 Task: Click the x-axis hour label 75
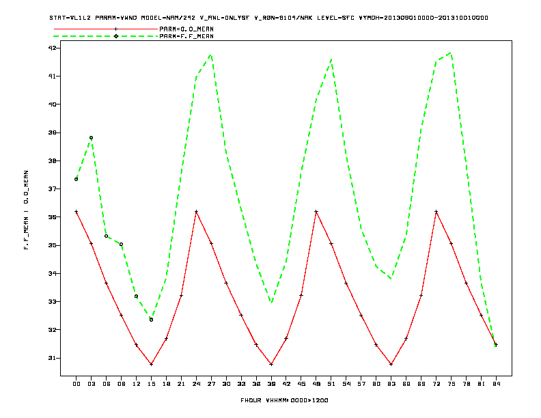coord(452,384)
